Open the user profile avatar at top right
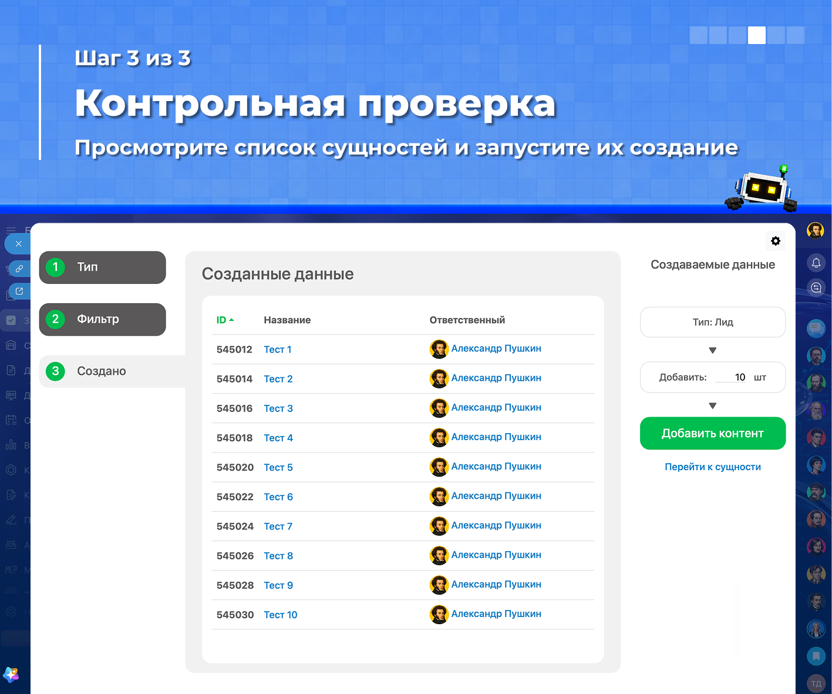The height and width of the screenshot is (694, 832). coord(816,230)
